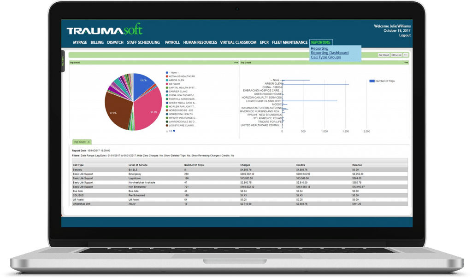
Task: Switch to the BILLING tab
Action: pyautogui.click(x=97, y=42)
